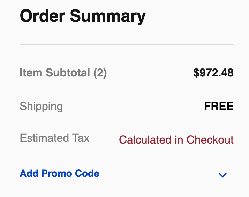The height and width of the screenshot is (197, 249).
Task: Click the Order Summary heading
Action: [x=83, y=16]
